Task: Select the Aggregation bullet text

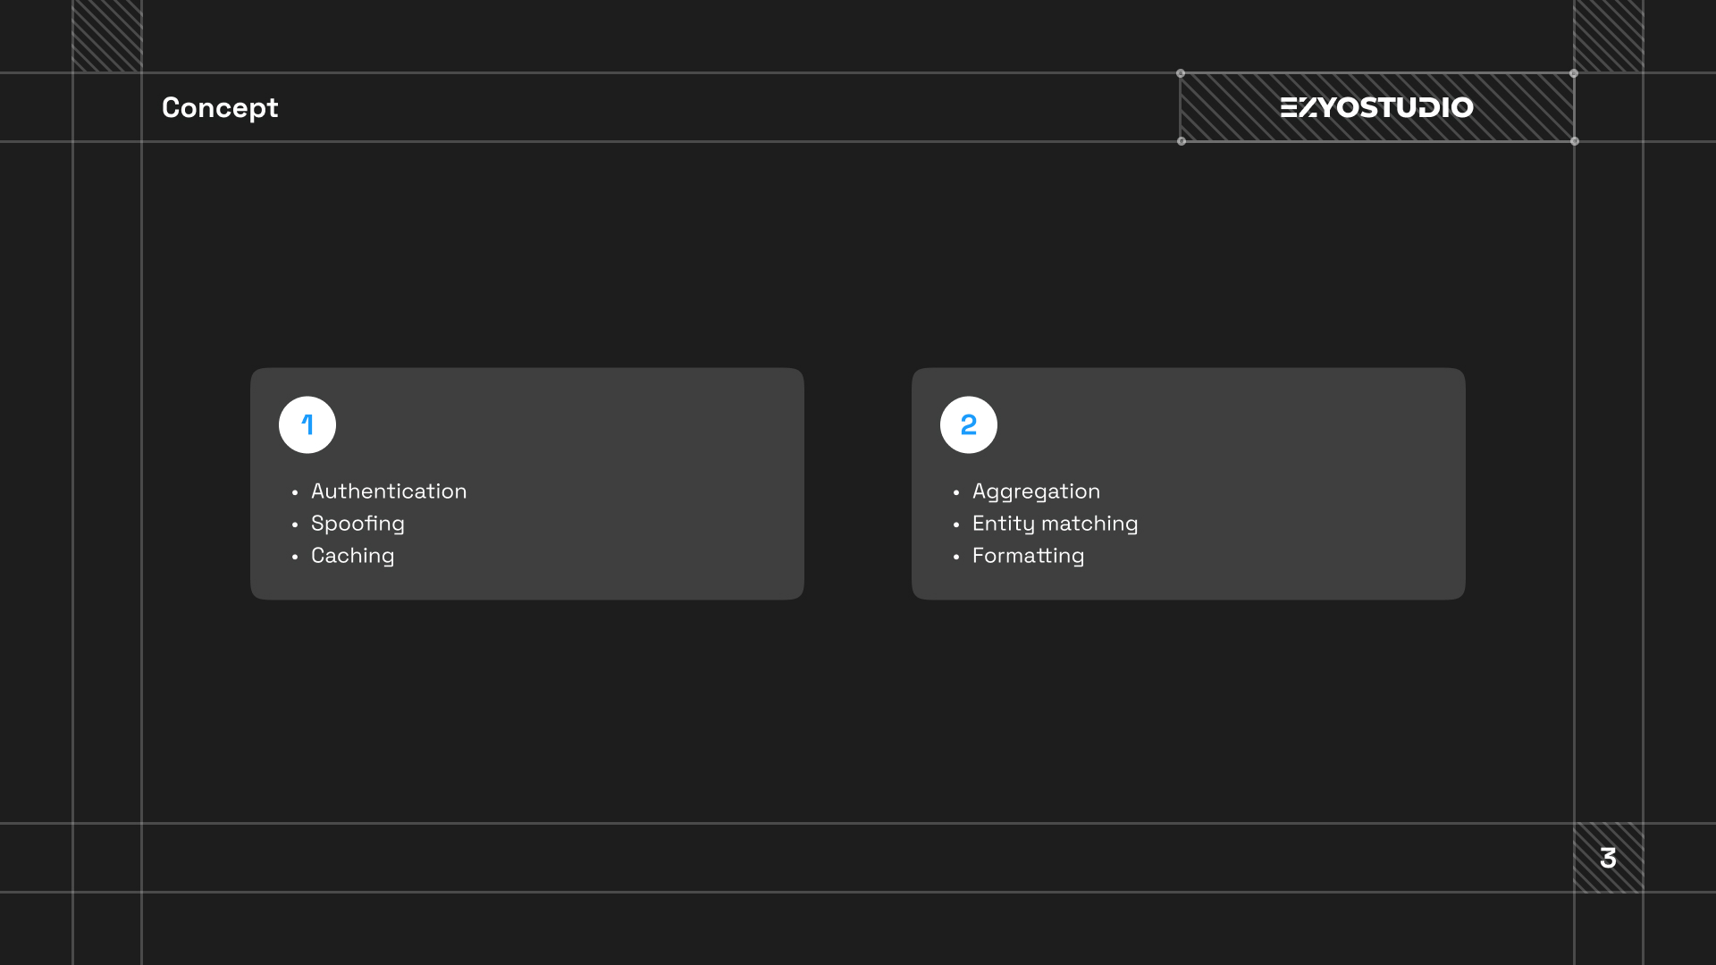Action: [1036, 491]
